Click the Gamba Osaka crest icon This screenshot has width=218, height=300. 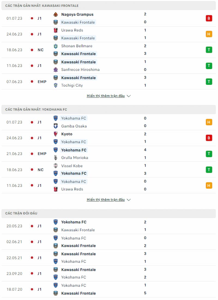(56, 126)
